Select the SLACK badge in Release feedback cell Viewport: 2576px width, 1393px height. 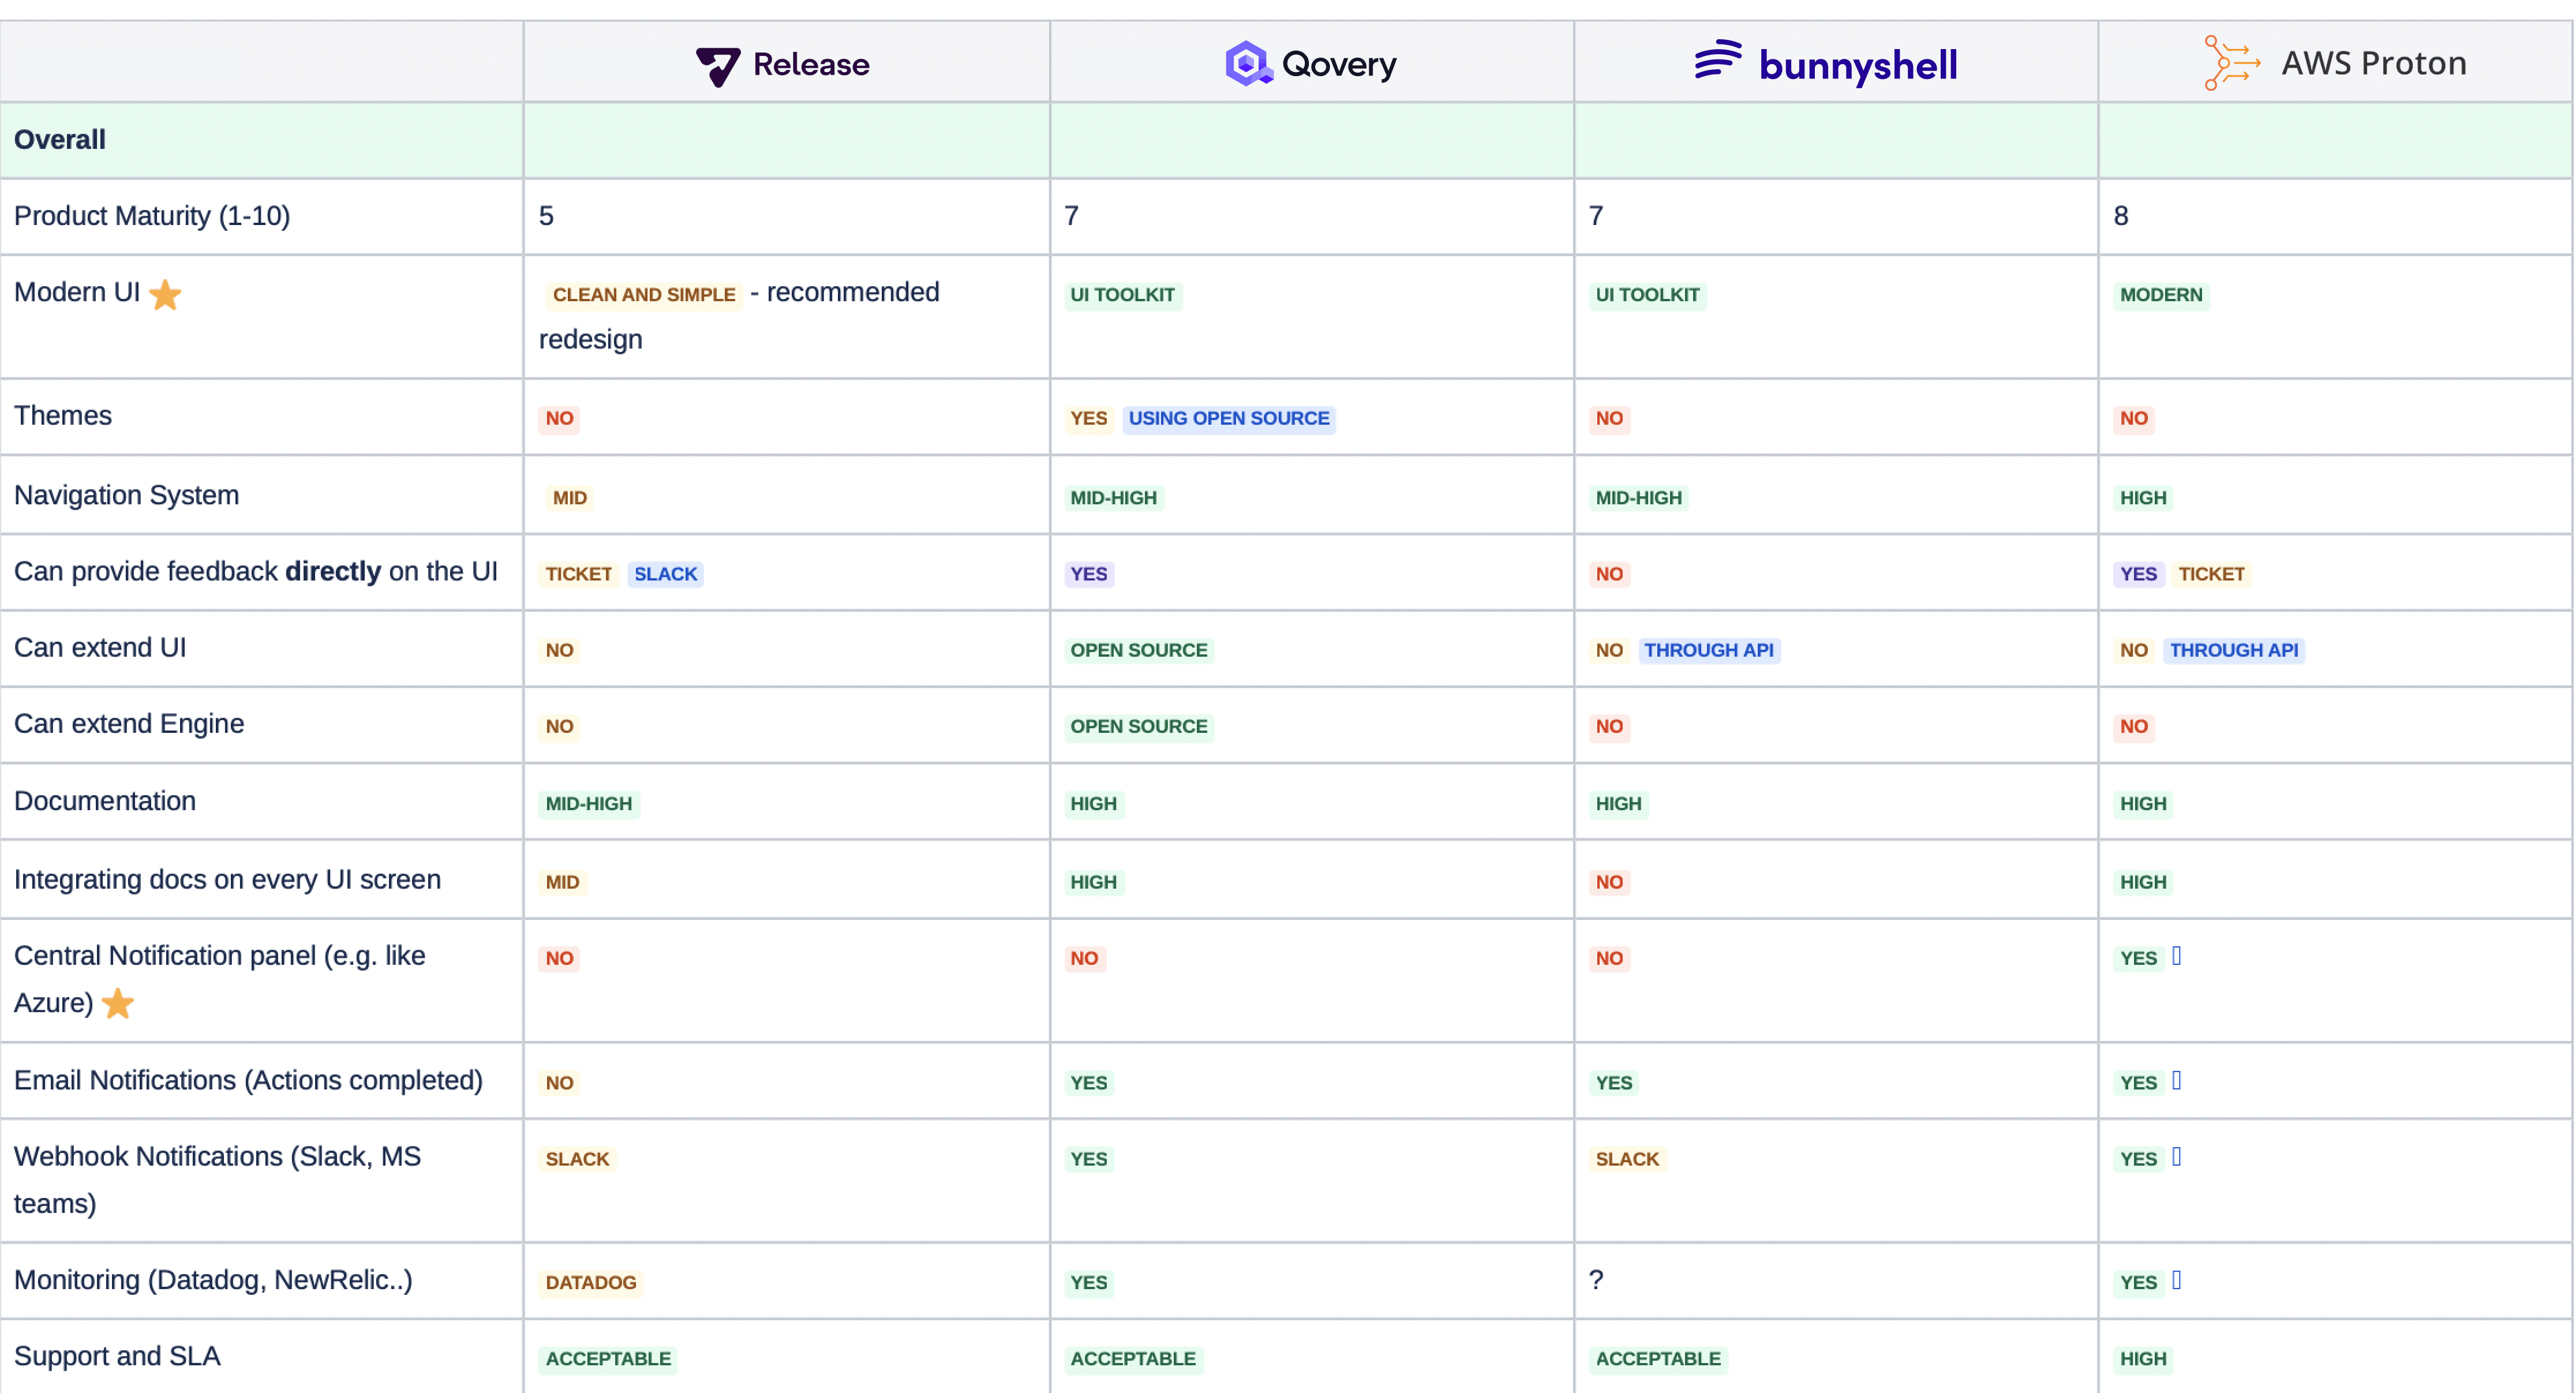coord(665,573)
